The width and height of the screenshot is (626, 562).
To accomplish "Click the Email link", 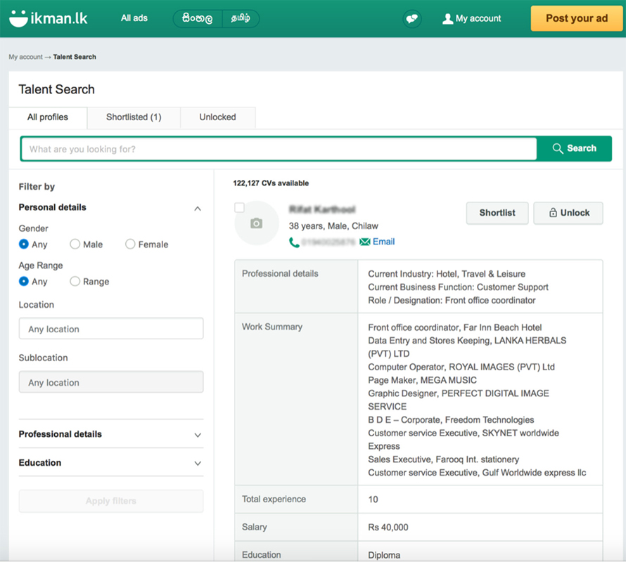I will coord(383,242).
